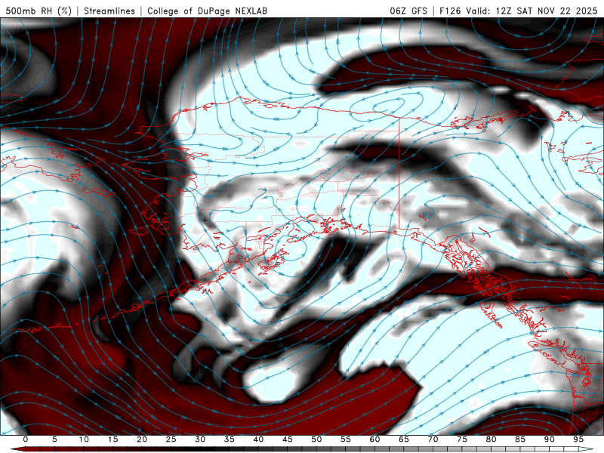
Task: Select the legend value "80"
Action: pos(492,439)
